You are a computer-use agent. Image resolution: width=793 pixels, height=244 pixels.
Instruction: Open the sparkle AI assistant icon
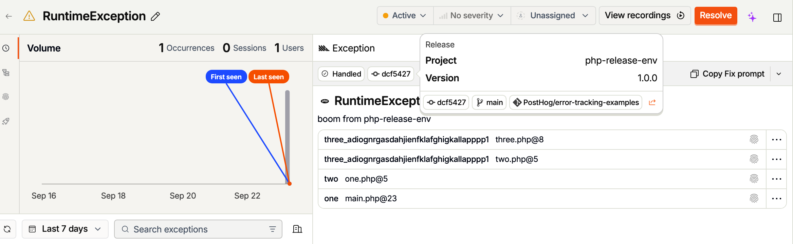coord(752,17)
